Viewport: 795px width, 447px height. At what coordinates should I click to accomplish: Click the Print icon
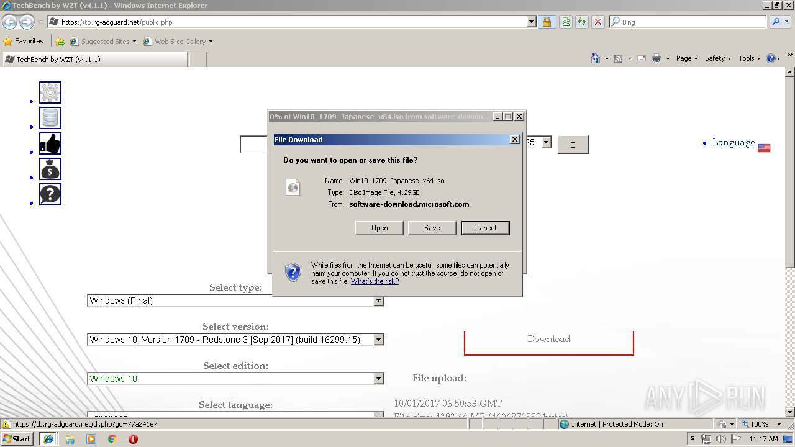(x=656, y=58)
